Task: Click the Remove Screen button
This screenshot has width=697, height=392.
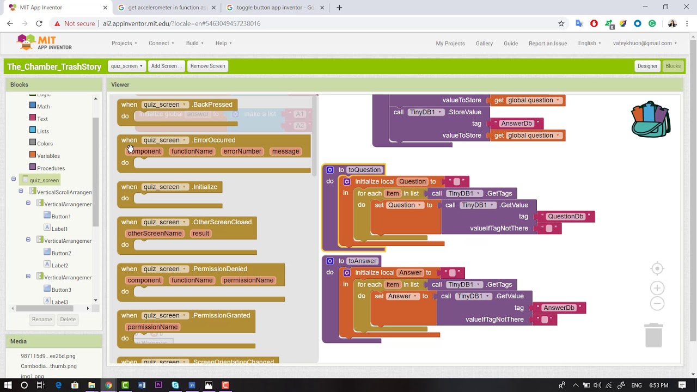Action: click(207, 66)
